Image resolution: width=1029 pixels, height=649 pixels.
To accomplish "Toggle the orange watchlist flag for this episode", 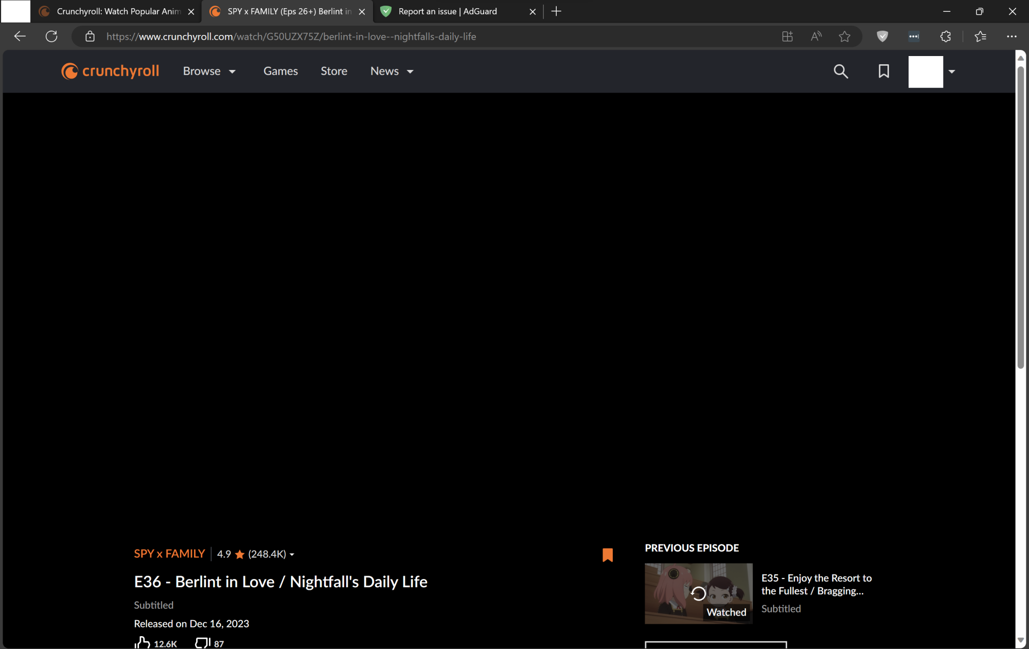I will pos(607,555).
